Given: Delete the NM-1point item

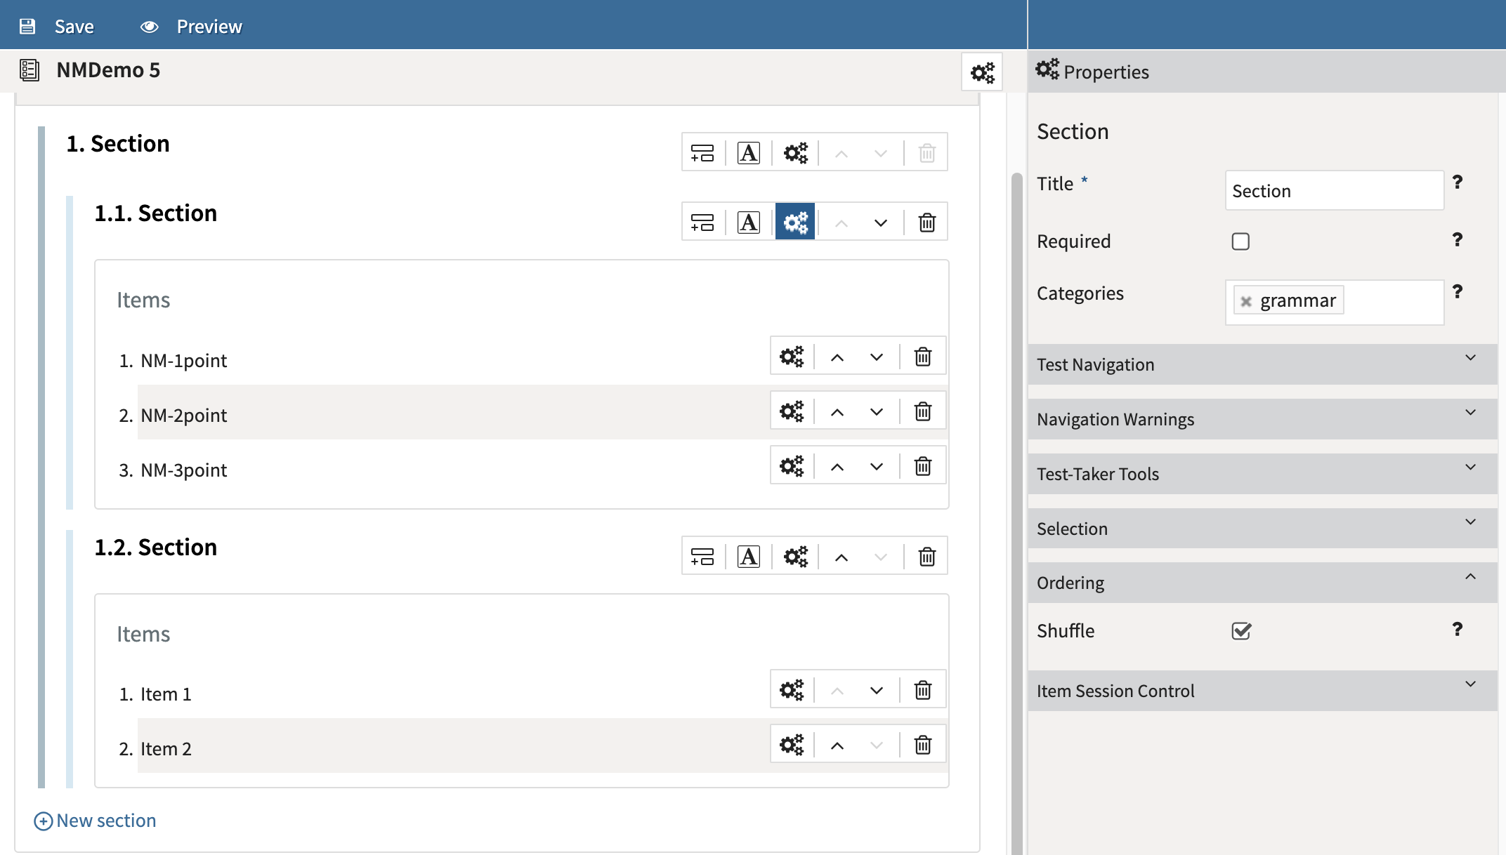Looking at the screenshot, I should click(x=923, y=357).
